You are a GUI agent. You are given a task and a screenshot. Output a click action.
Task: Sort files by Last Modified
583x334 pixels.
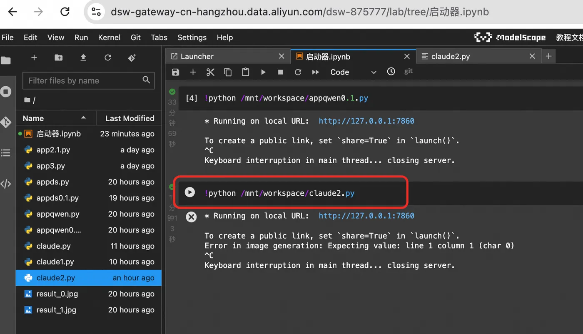tap(130, 118)
